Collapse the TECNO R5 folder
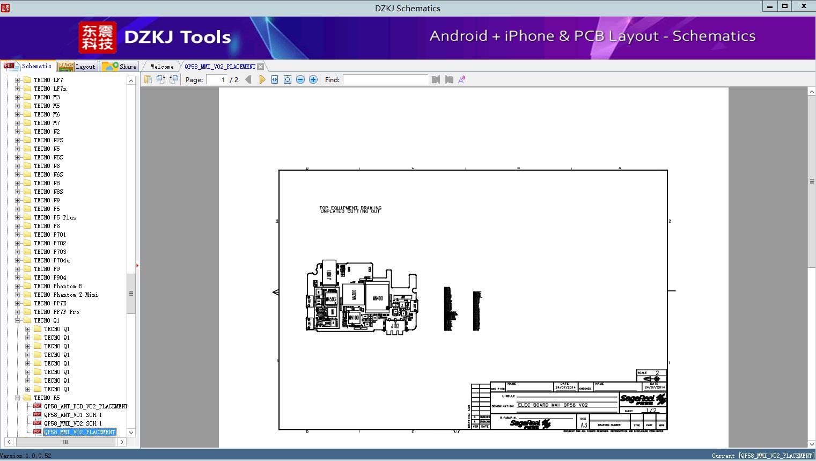 coord(18,398)
